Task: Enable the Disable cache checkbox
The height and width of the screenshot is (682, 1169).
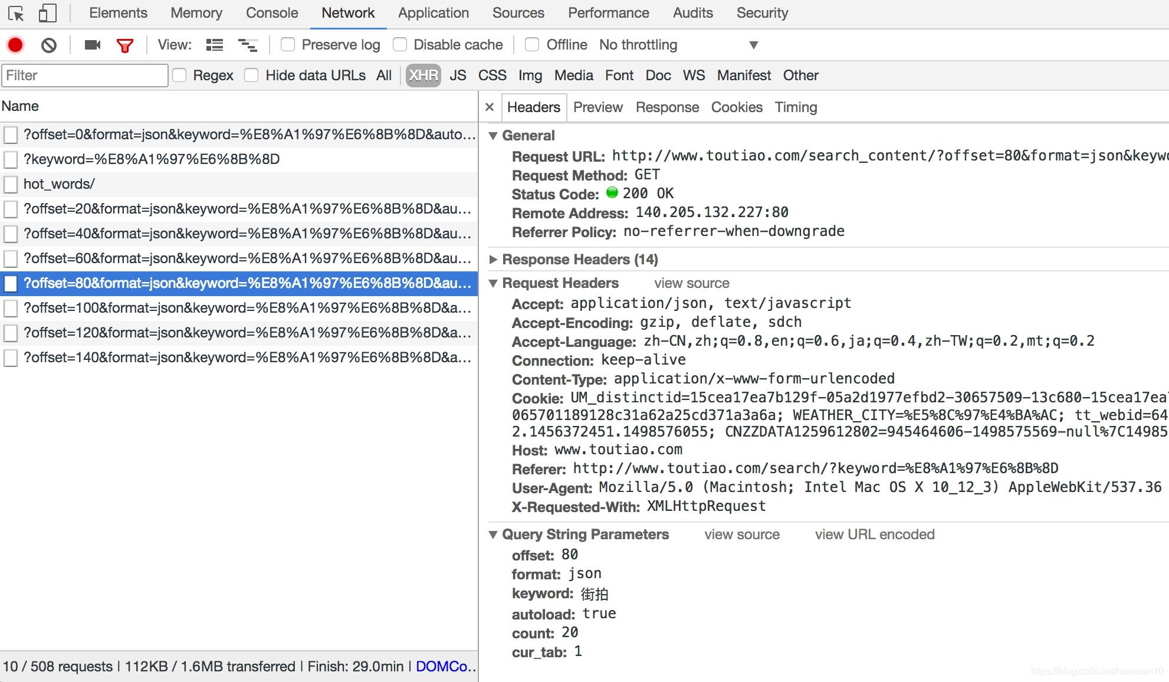Action: coord(399,45)
